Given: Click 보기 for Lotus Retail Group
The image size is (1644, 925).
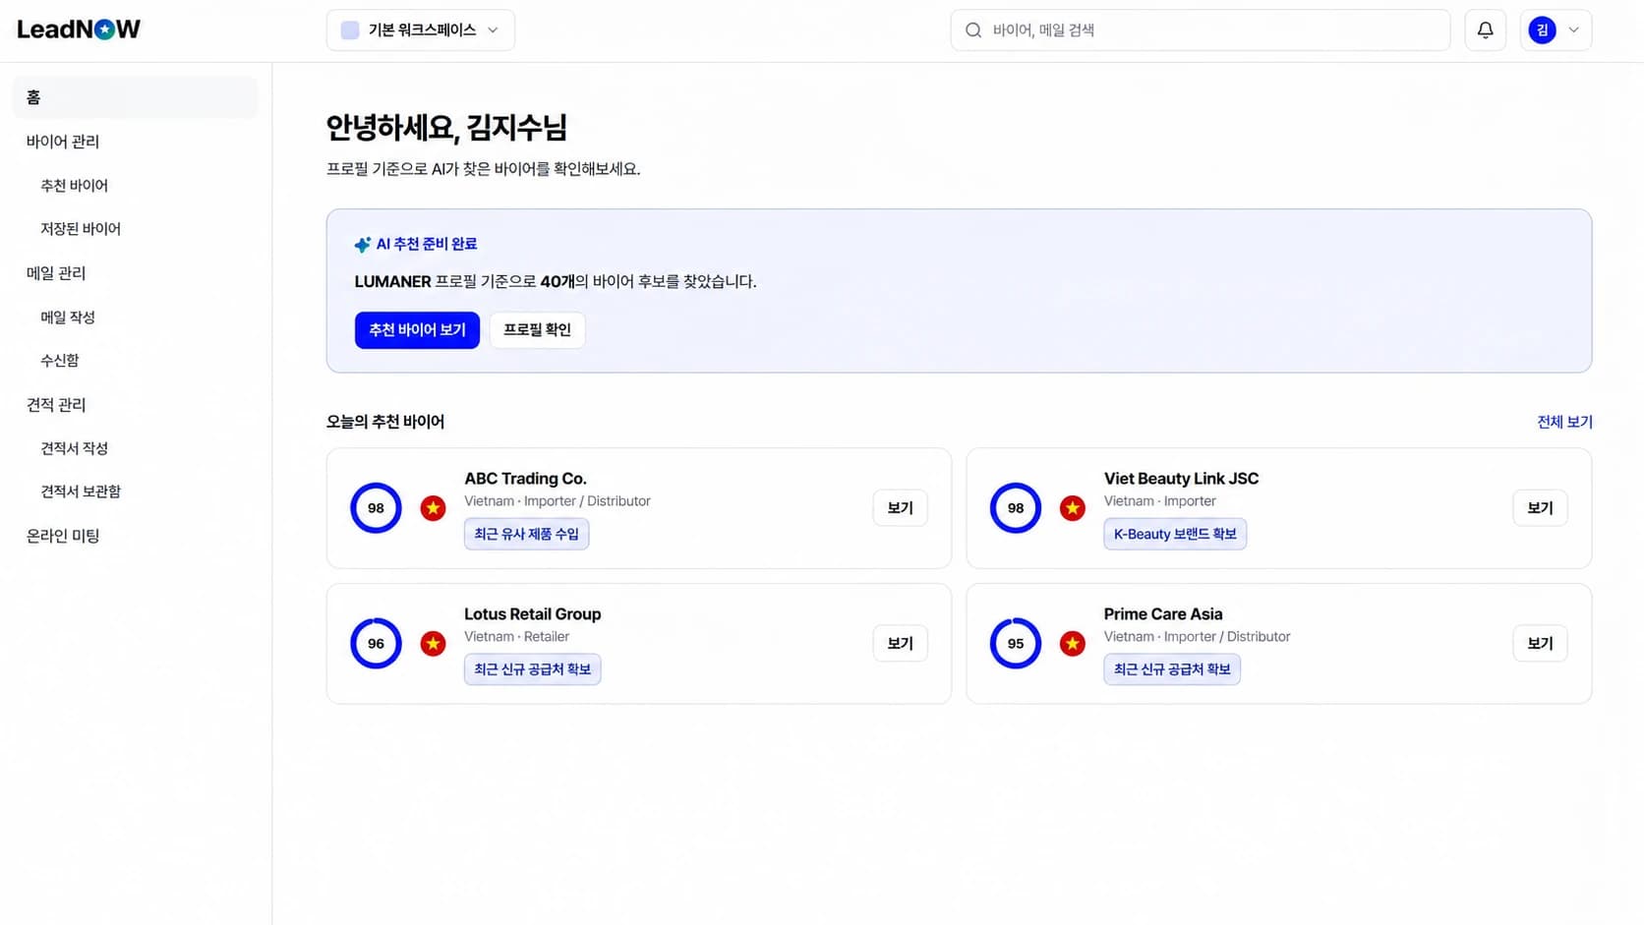Looking at the screenshot, I should 900,644.
